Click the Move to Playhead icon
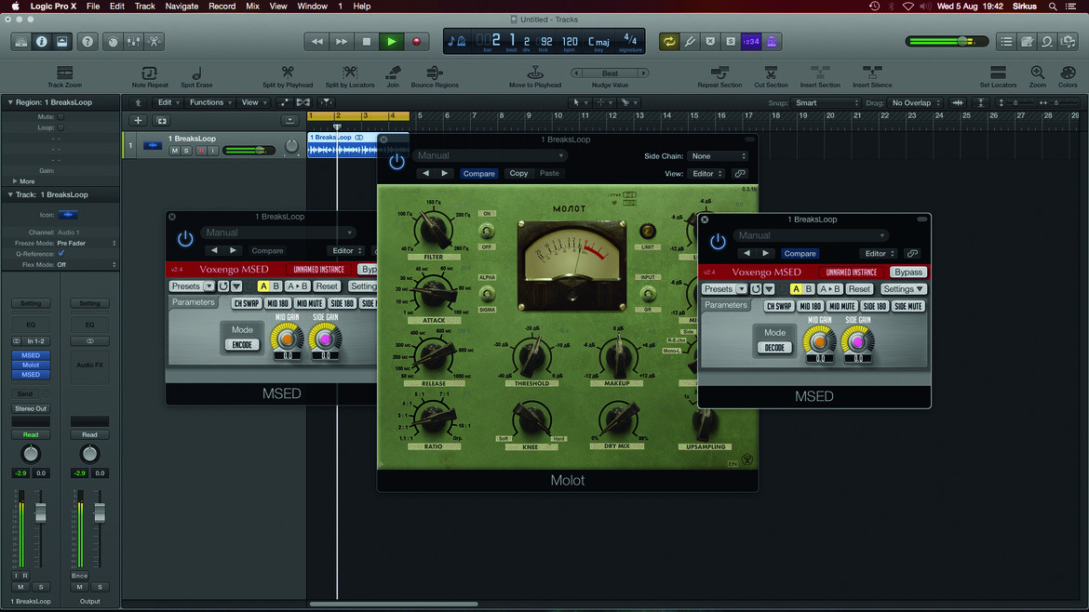 coord(535,73)
